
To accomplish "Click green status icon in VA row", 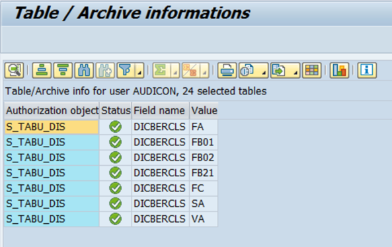I will (115, 219).
